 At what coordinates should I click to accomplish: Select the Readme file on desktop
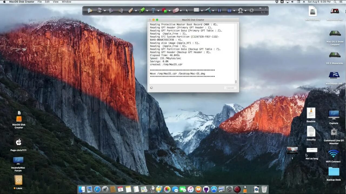311,115
